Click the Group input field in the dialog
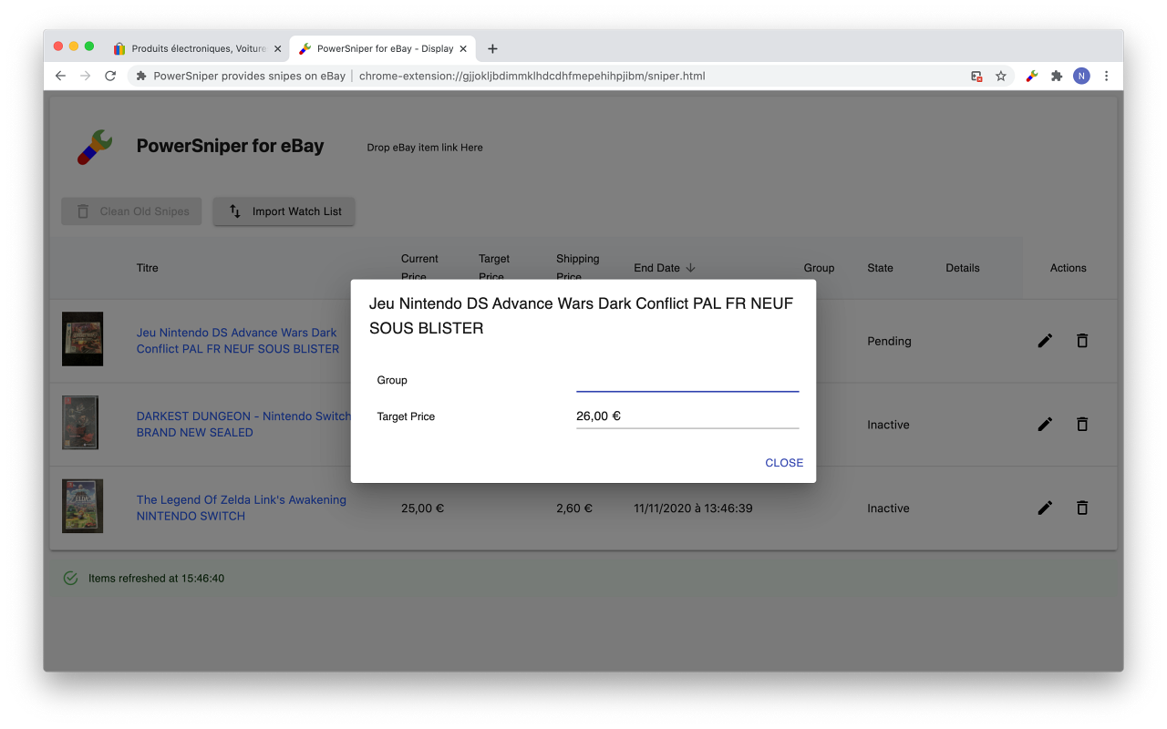 click(x=687, y=380)
